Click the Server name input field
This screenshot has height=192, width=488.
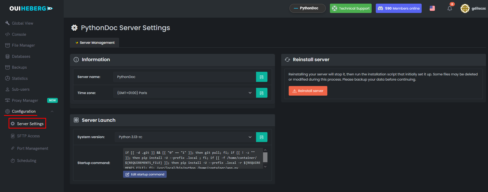point(185,77)
